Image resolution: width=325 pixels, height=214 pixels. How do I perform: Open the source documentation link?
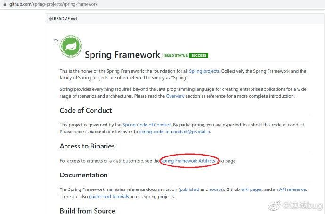pos(216,189)
